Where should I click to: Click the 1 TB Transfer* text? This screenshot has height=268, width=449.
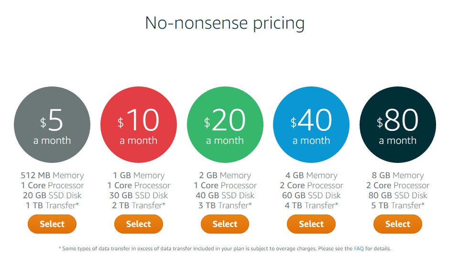[x=52, y=205]
